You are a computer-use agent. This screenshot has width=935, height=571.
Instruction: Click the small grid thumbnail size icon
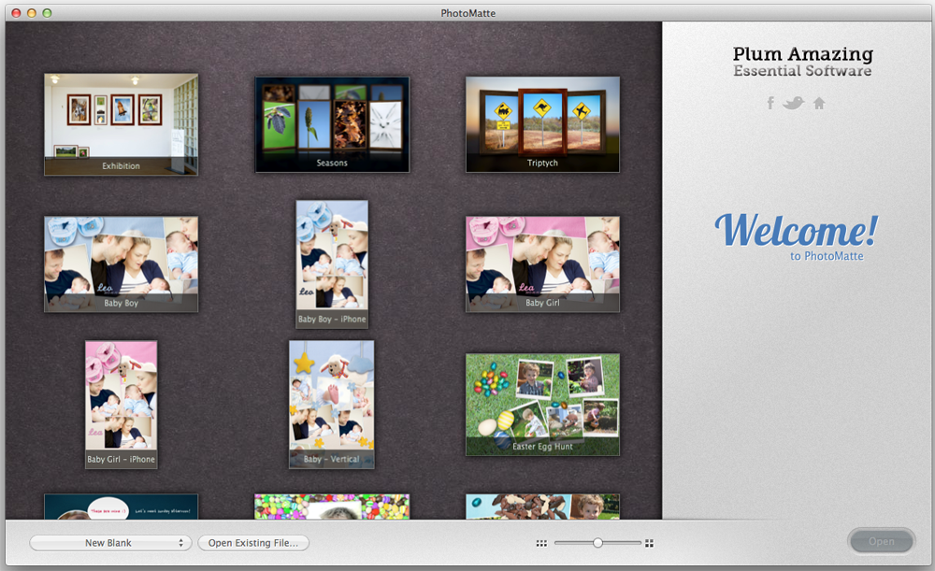point(541,543)
